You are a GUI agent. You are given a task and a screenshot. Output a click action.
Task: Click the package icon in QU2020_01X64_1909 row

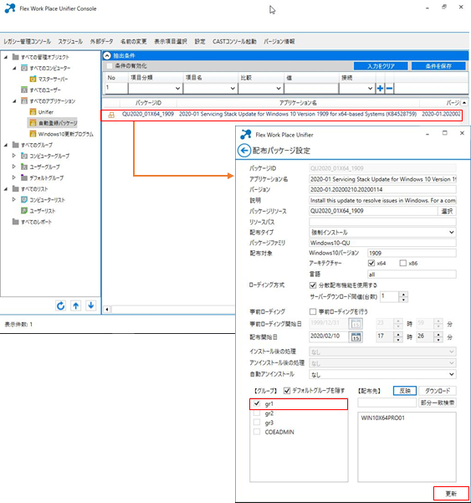point(111,115)
